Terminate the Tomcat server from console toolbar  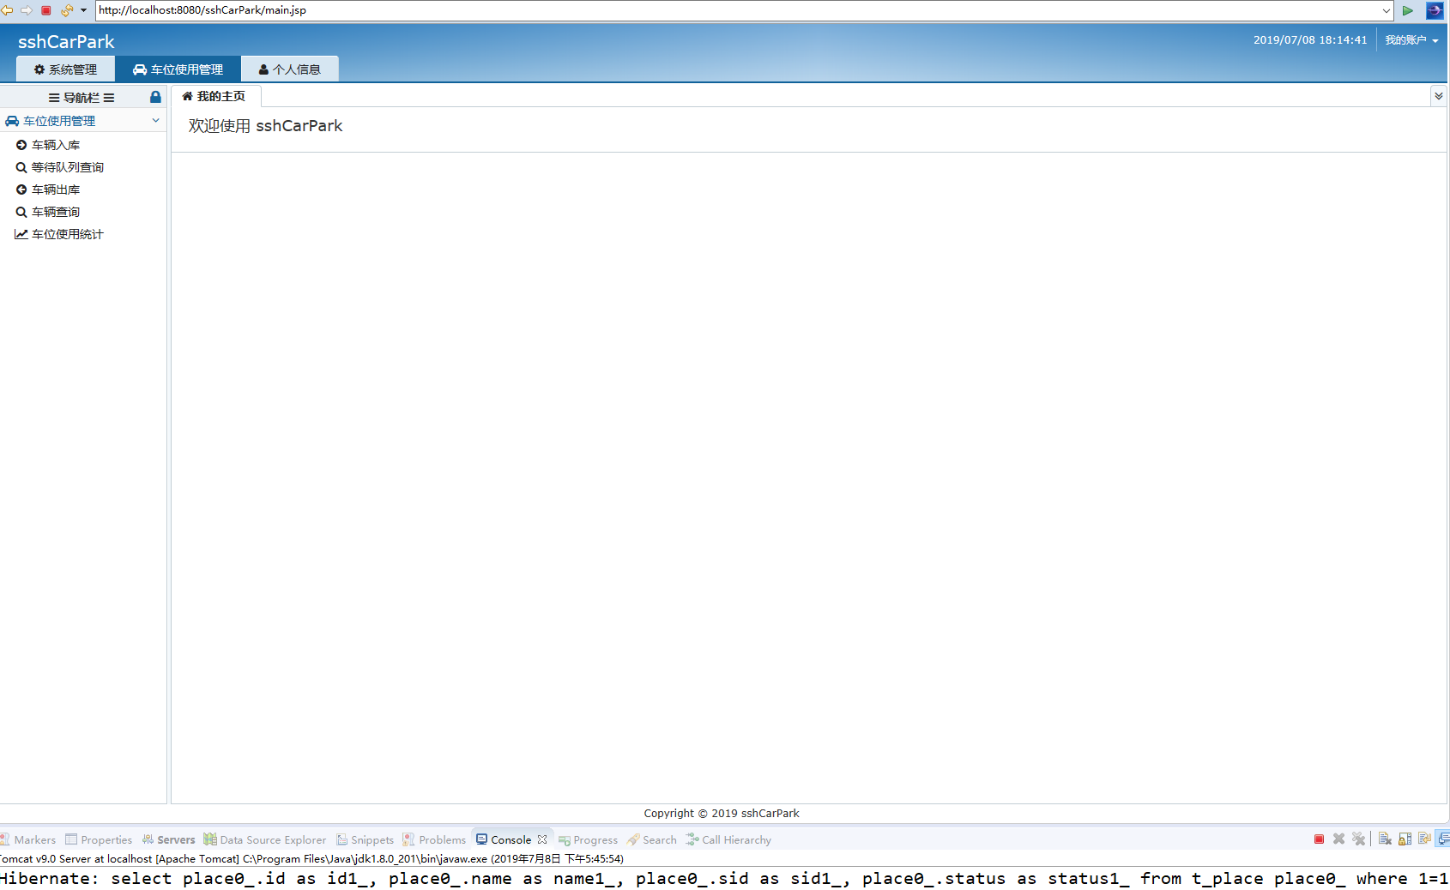pyautogui.click(x=1319, y=839)
